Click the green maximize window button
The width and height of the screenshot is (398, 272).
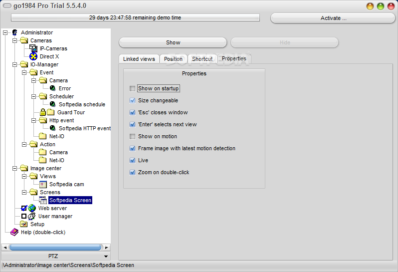coord(381,6)
